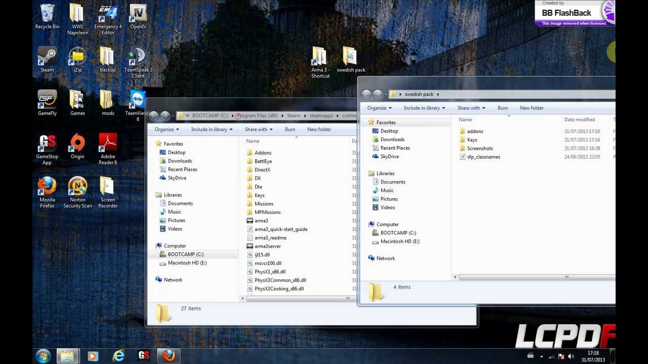Click Burn in swedish pack window
Image resolution: width=648 pixels, height=364 pixels.
click(x=502, y=108)
